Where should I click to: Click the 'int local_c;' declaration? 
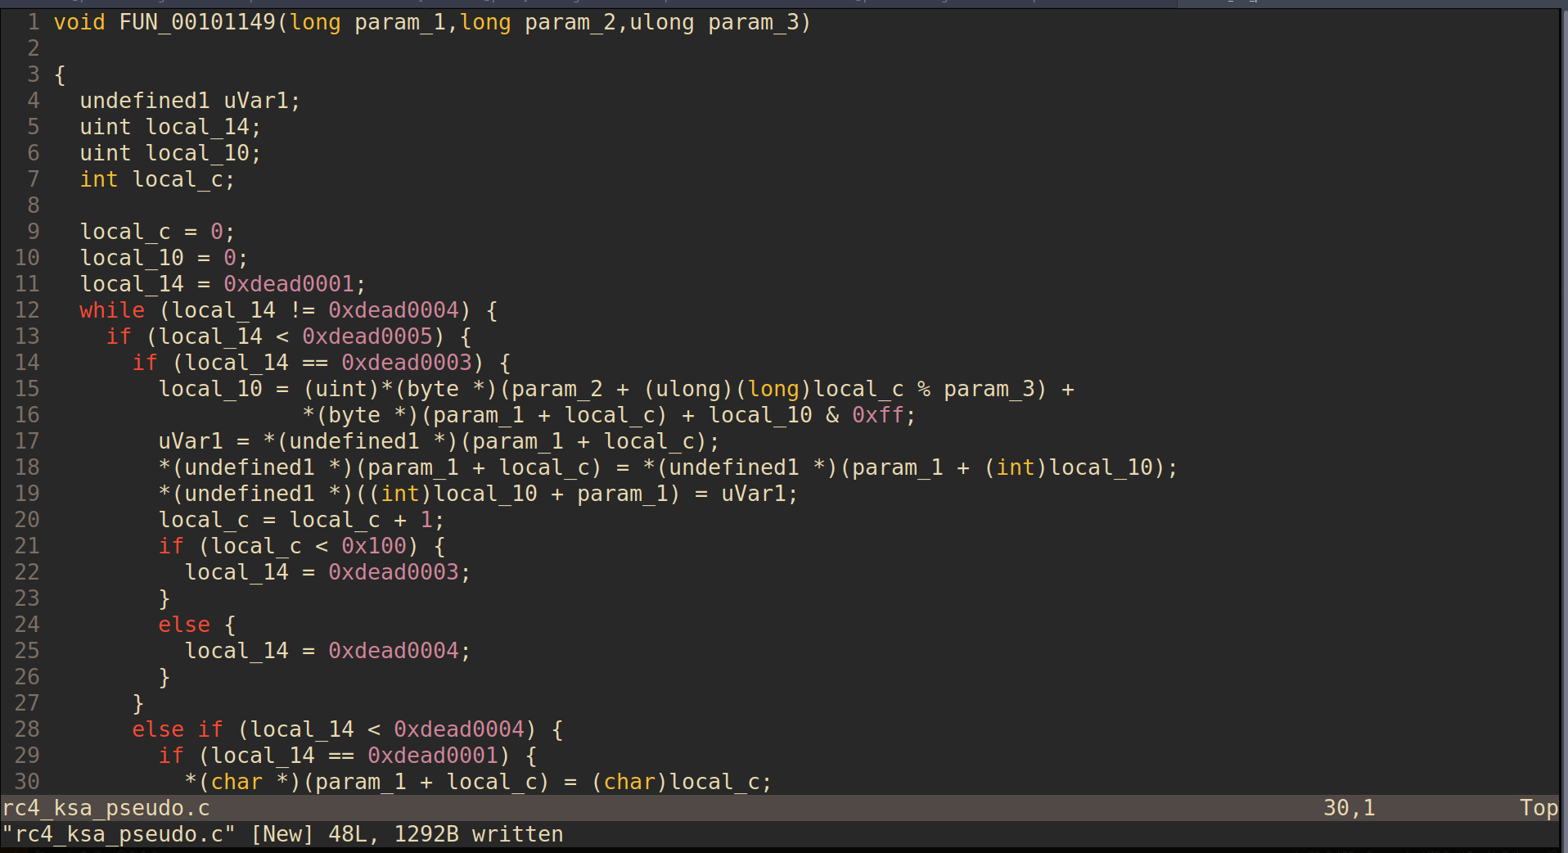157,179
